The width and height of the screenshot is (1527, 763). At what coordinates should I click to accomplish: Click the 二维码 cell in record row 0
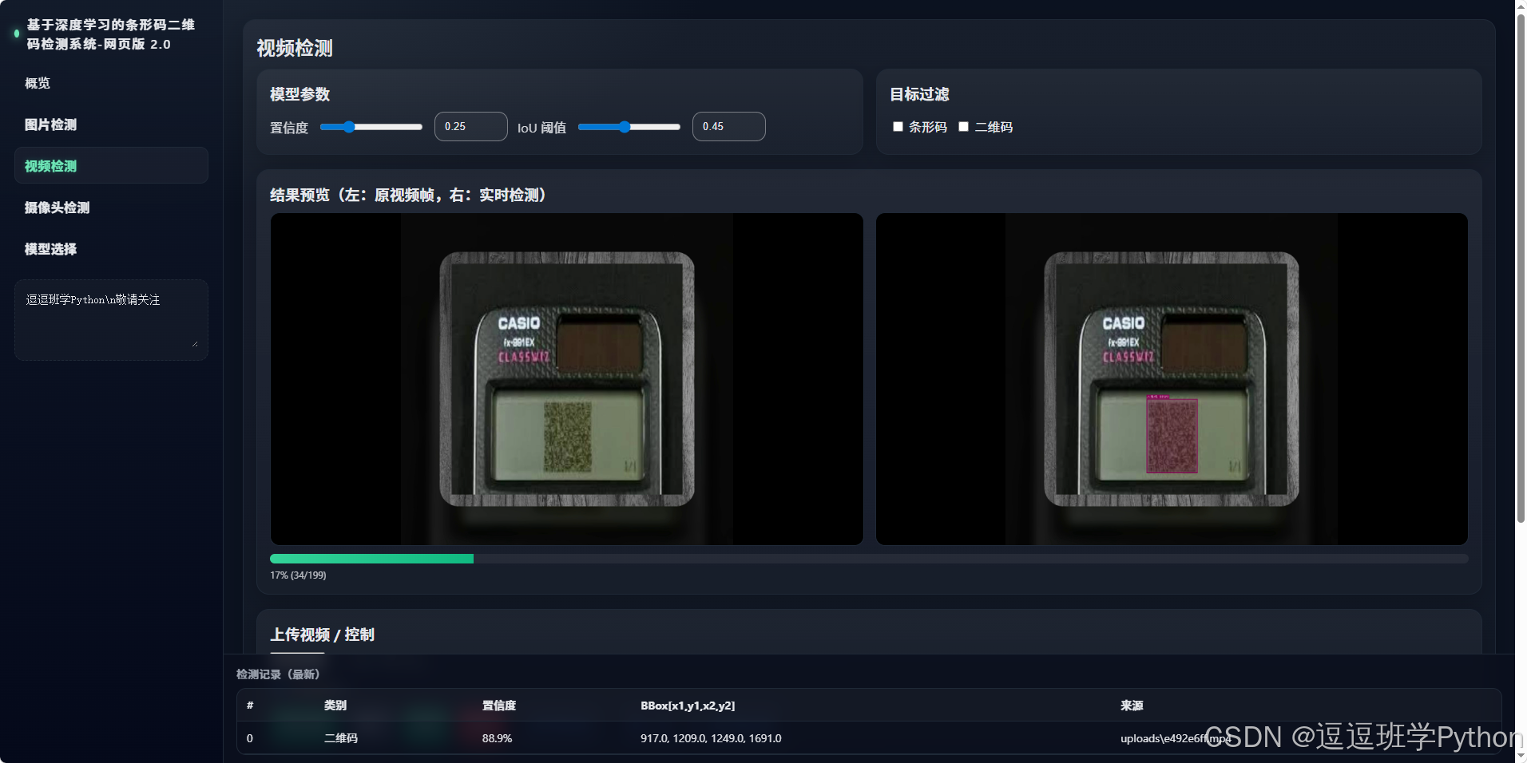click(x=341, y=738)
